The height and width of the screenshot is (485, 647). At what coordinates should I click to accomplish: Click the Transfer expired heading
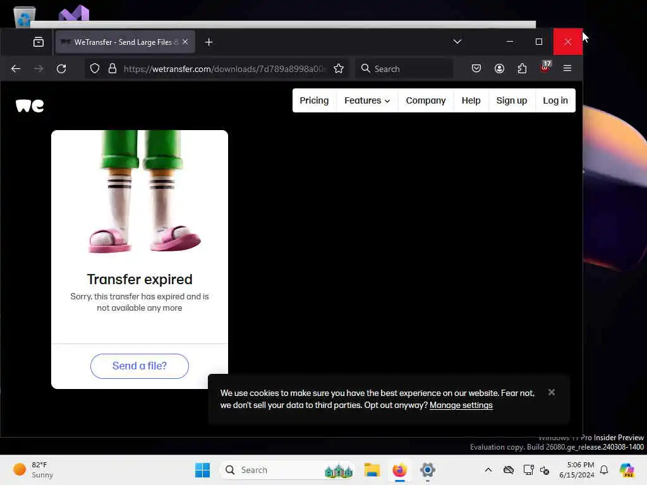coord(140,279)
